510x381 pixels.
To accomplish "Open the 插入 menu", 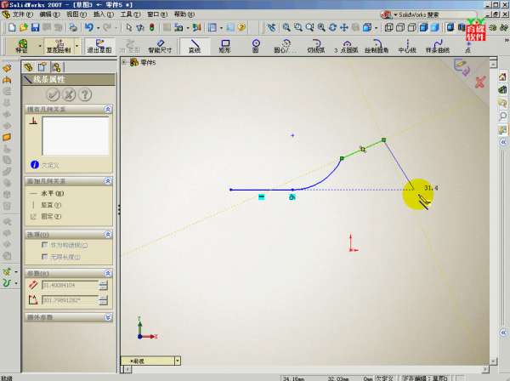I will (x=99, y=14).
